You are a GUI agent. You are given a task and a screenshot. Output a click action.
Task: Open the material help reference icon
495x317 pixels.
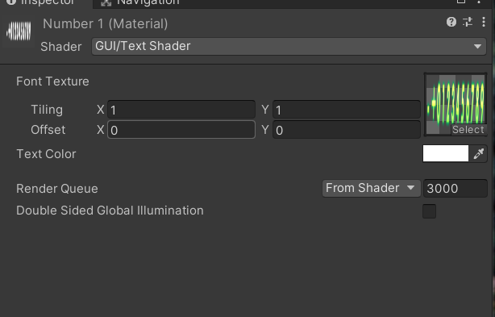point(451,22)
